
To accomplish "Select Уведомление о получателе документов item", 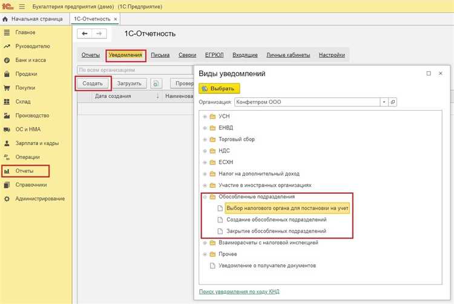I will [267, 265].
